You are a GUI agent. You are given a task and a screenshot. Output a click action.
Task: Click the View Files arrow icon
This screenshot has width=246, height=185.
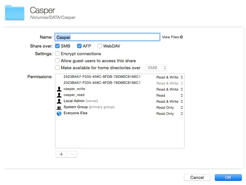(181, 37)
